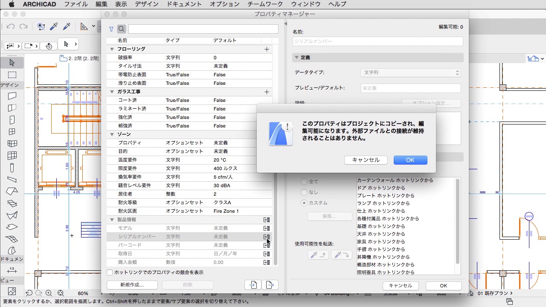Image resolution: width=546 pixels, height=307 pixels.
Task: Collapse the ガラス工事 group
Action: (x=112, y=92)
